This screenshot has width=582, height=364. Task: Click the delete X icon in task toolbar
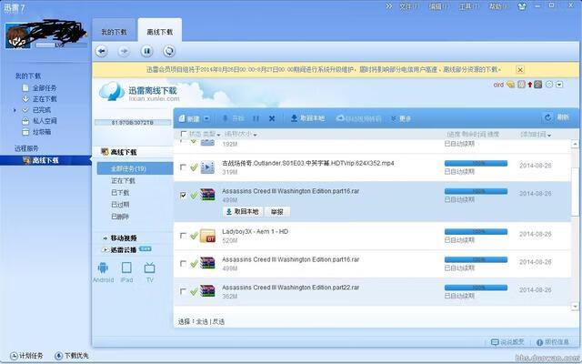point(272,118)
